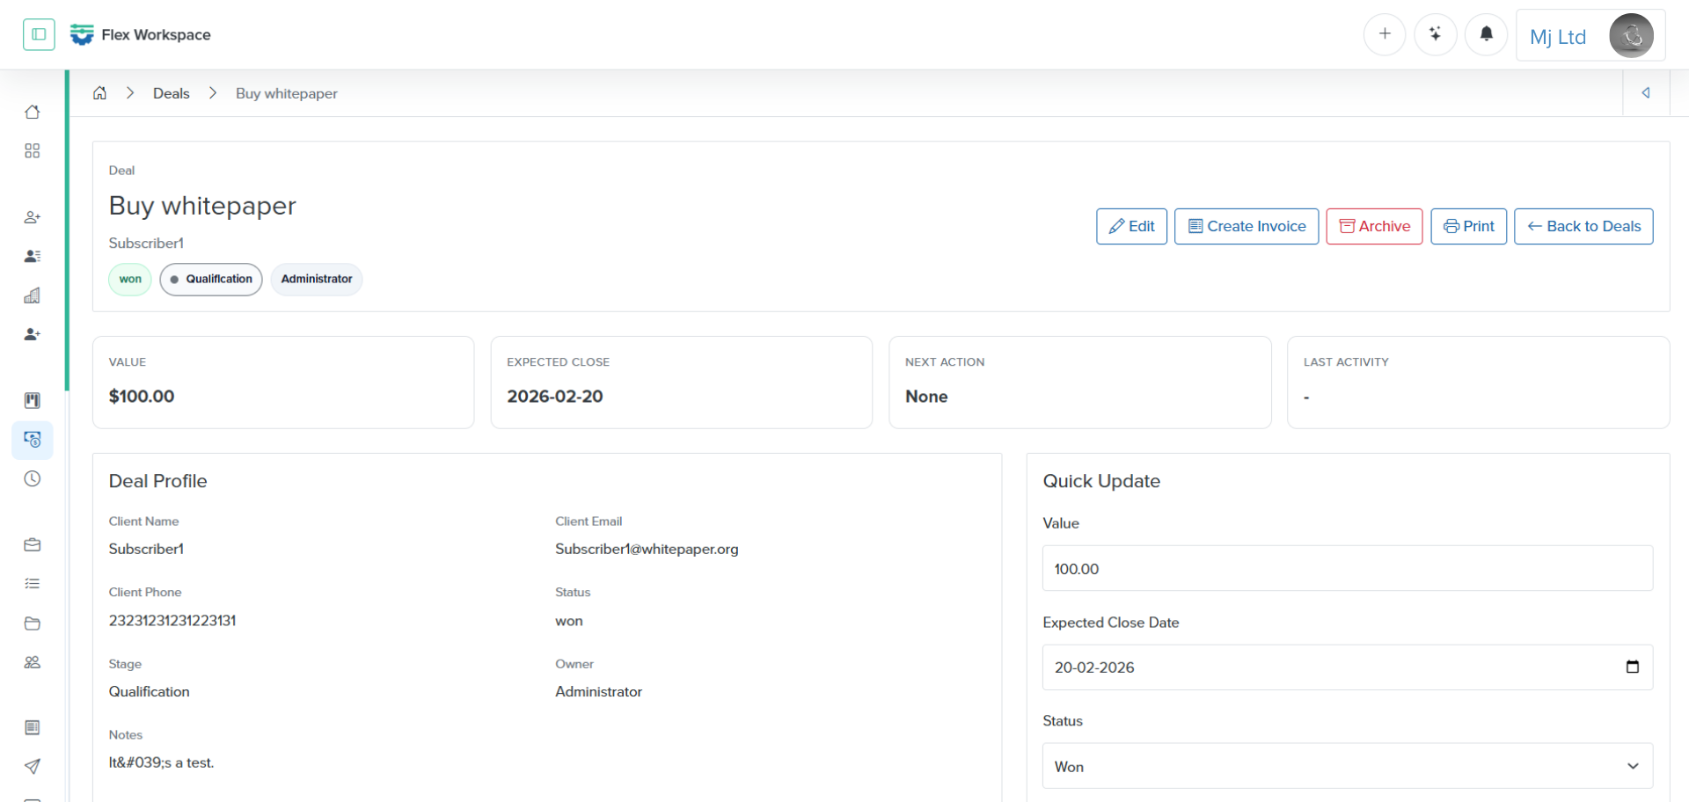Open the briefcase icon in sidebar
1689x802 pixels.
tap(33, 545)
